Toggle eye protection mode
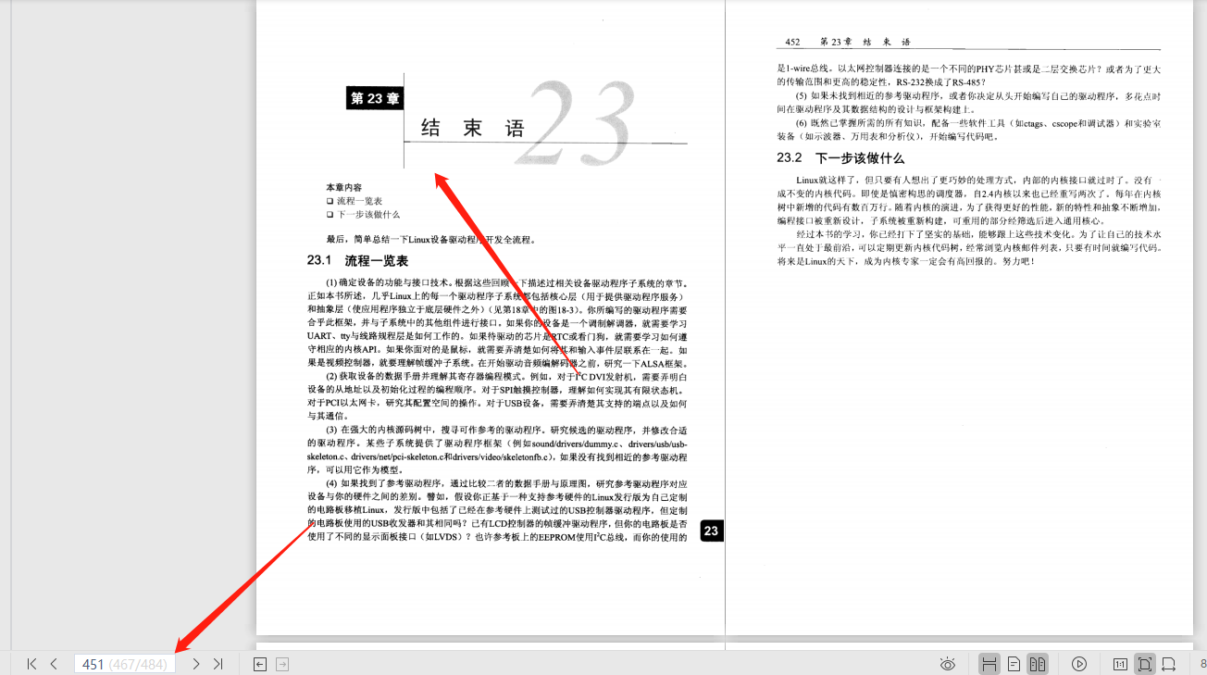Image resolution: width=1207 pixels, height=675 pixels. click(x=948, y=664)
